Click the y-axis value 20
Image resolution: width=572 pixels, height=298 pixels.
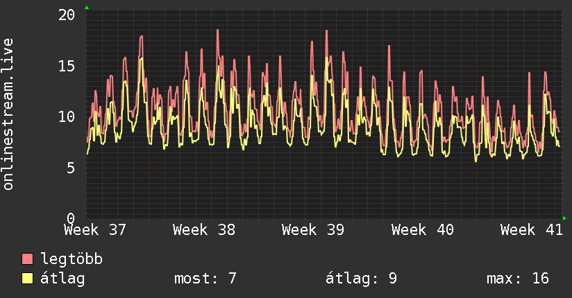[67, 15]
